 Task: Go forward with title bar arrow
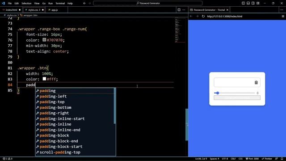tap(89, 3)
